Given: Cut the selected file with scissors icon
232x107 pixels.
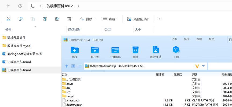Looking at the screenshot, I should tap(8, 19).
